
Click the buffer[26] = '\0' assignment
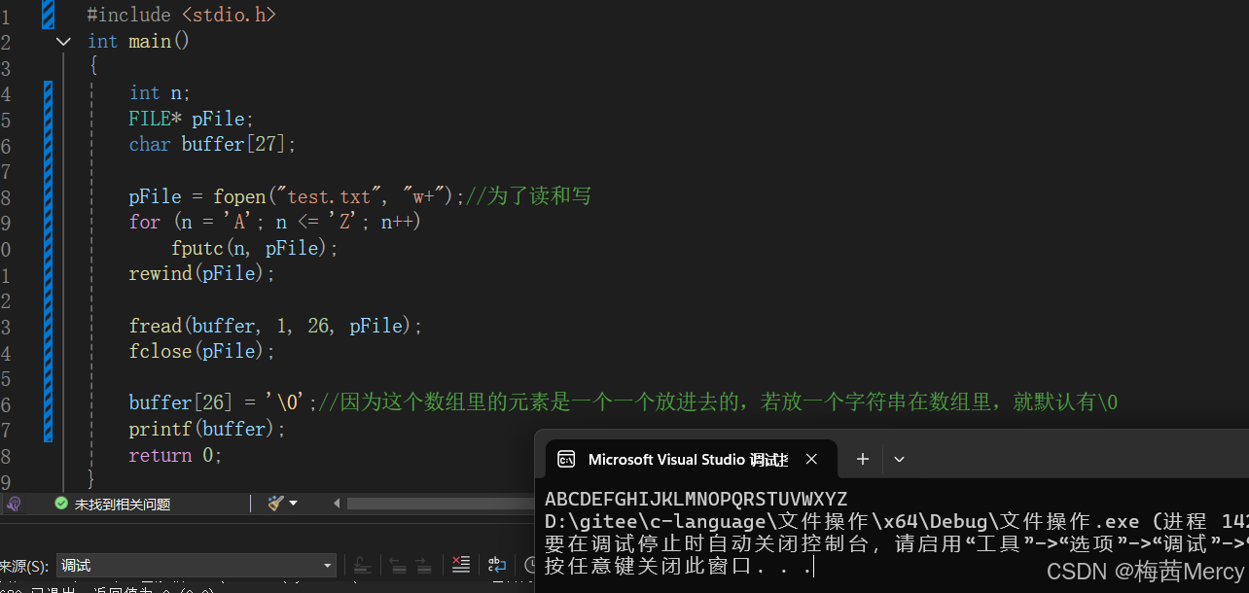(223, 402)
